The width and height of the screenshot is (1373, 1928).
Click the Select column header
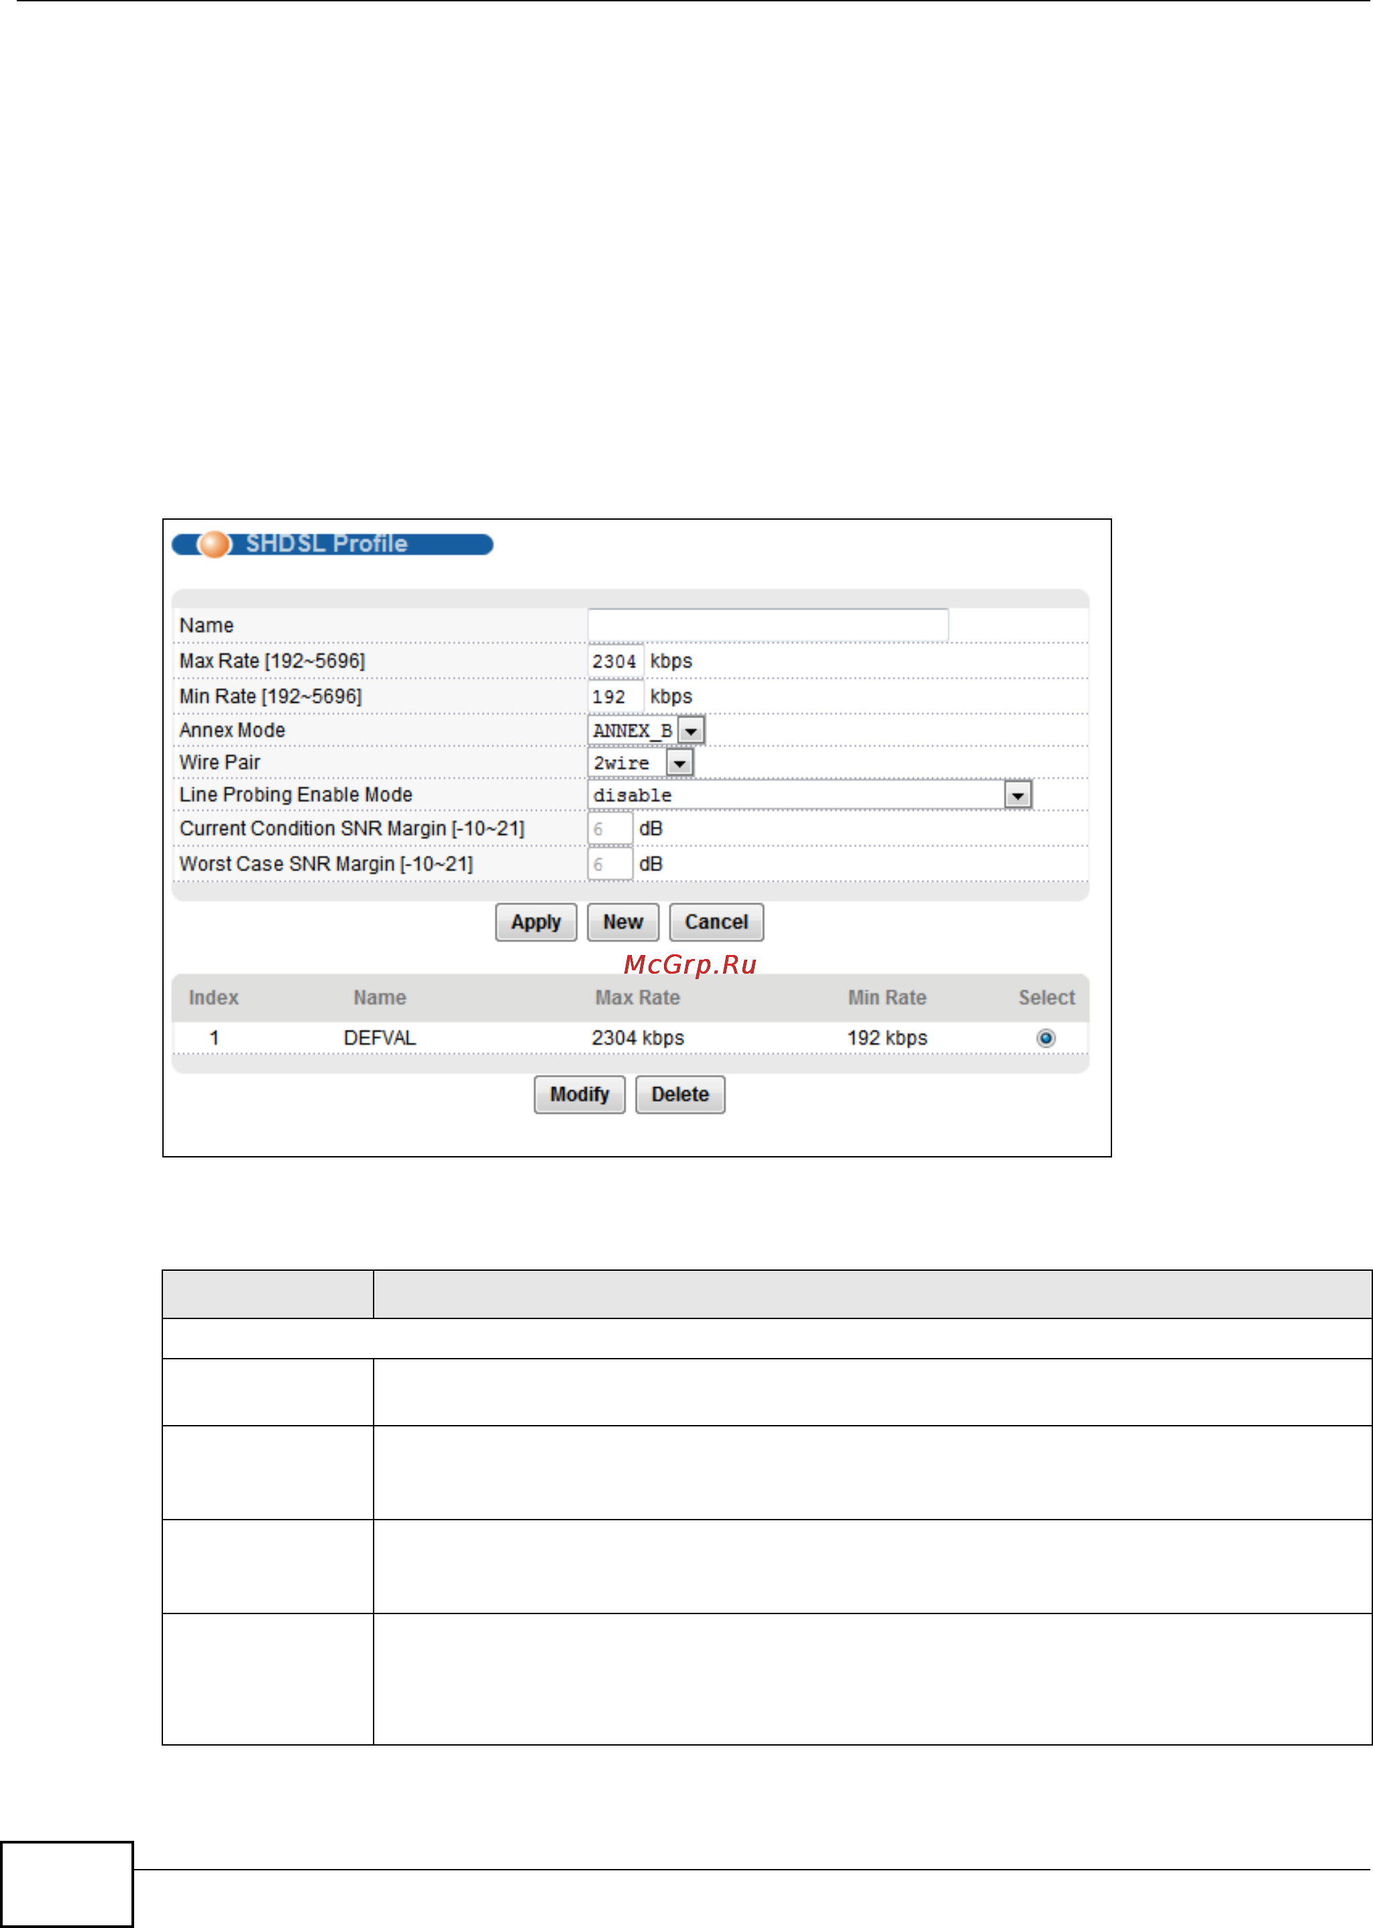click(x=1046, y=997)
